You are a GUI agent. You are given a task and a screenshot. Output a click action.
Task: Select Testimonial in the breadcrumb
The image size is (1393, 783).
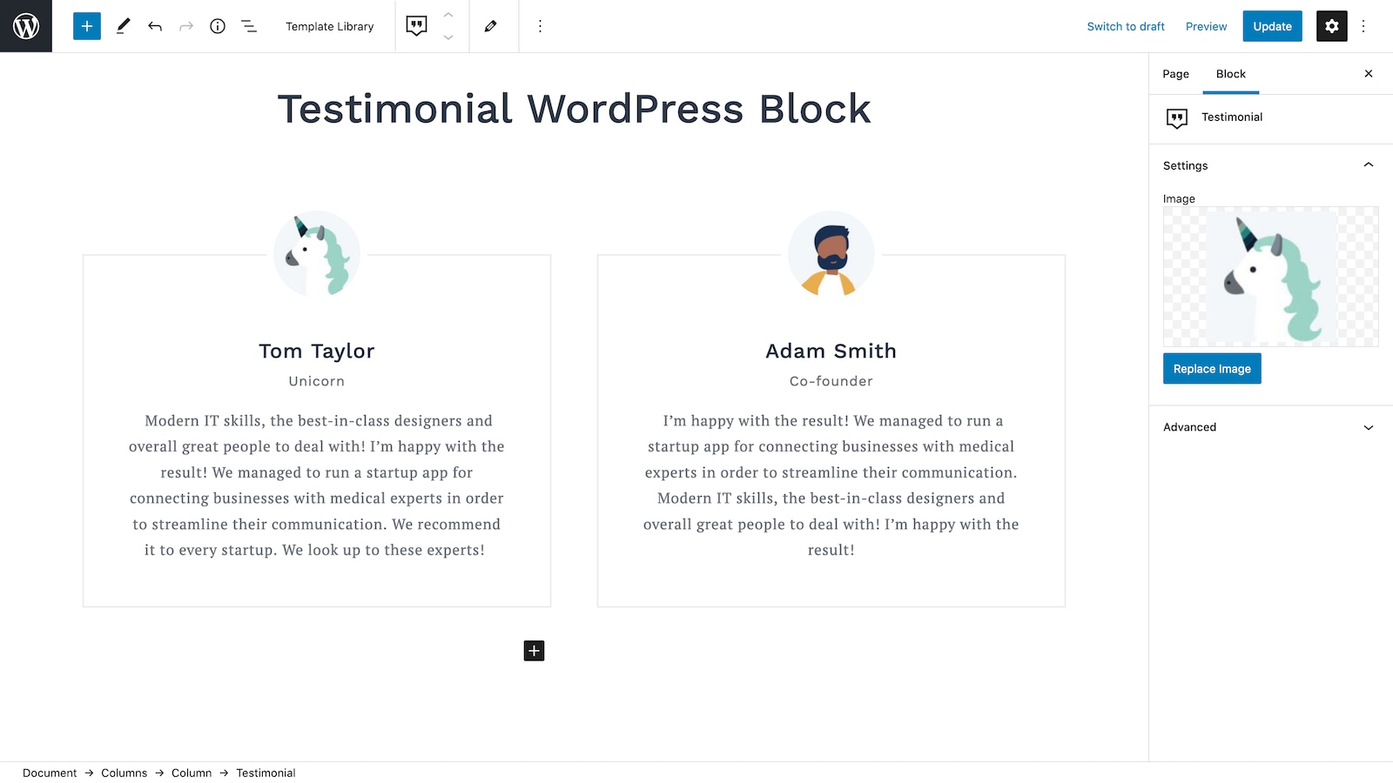click(x=266, y=773)
